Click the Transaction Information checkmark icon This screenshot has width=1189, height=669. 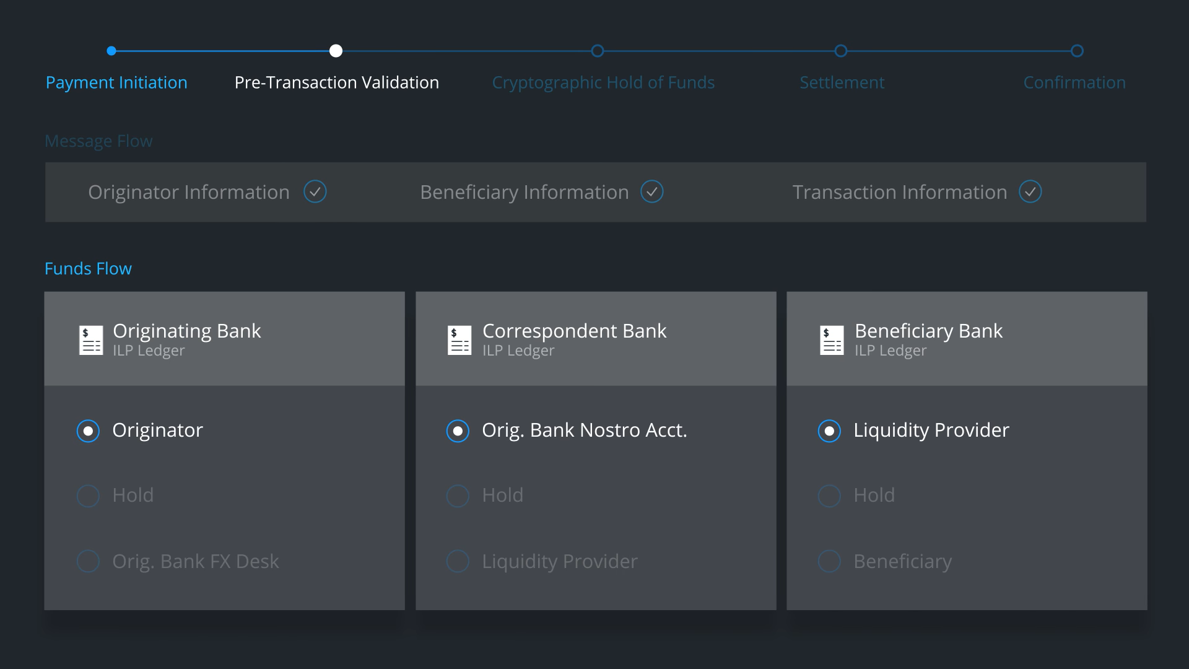click(1030, 192)
